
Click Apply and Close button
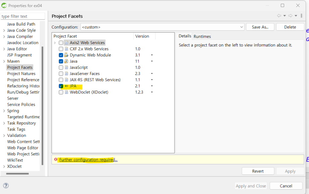[251, 186]
